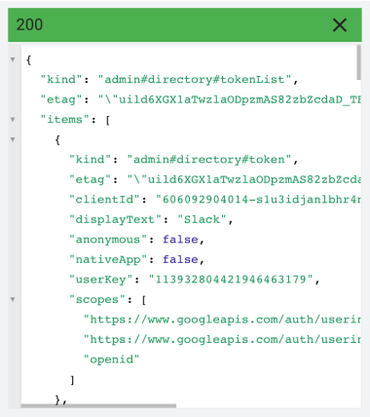Click the "scopes" key
Screen dimensions: 370x417
(97, 300)
